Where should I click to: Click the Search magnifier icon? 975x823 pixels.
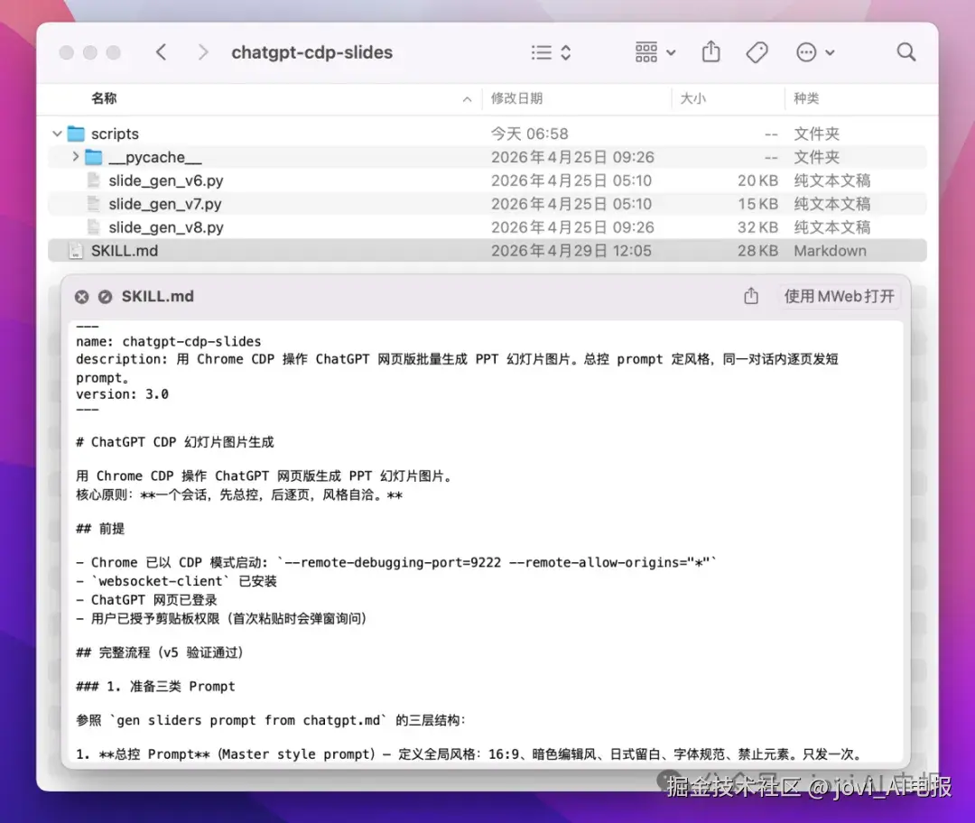click(906, 52)
